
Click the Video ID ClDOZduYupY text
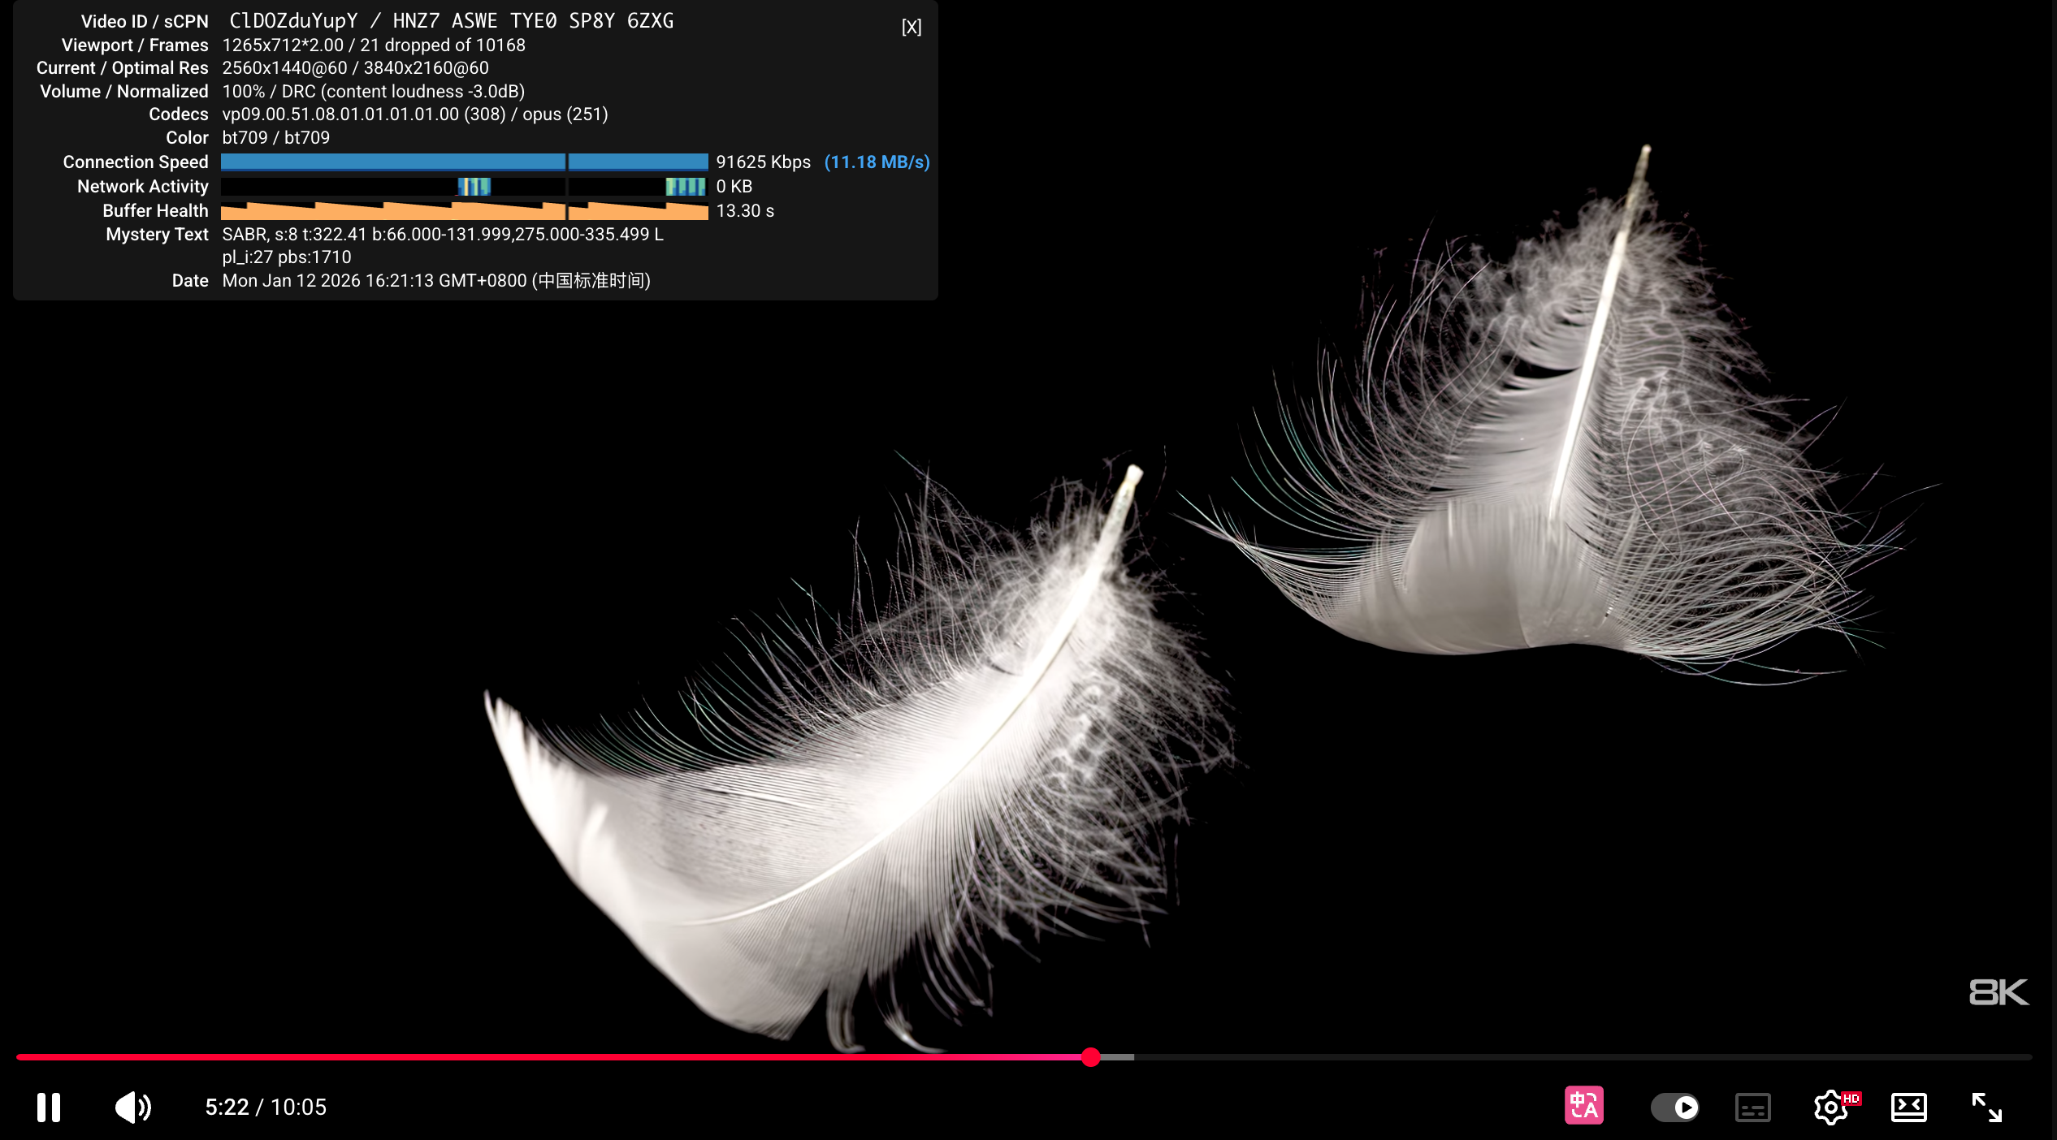pos(293,21)
